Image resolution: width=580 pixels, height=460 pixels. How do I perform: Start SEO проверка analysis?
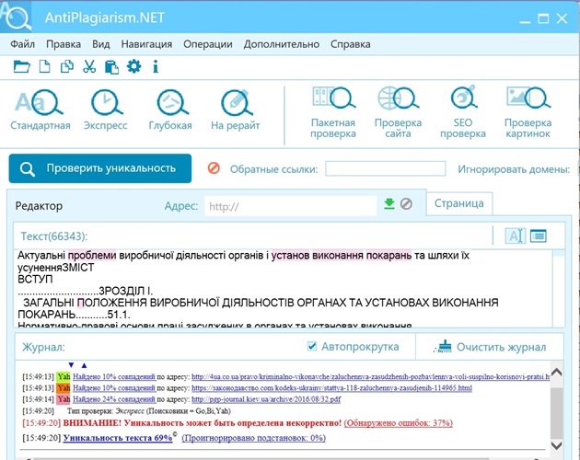[463, 113]
